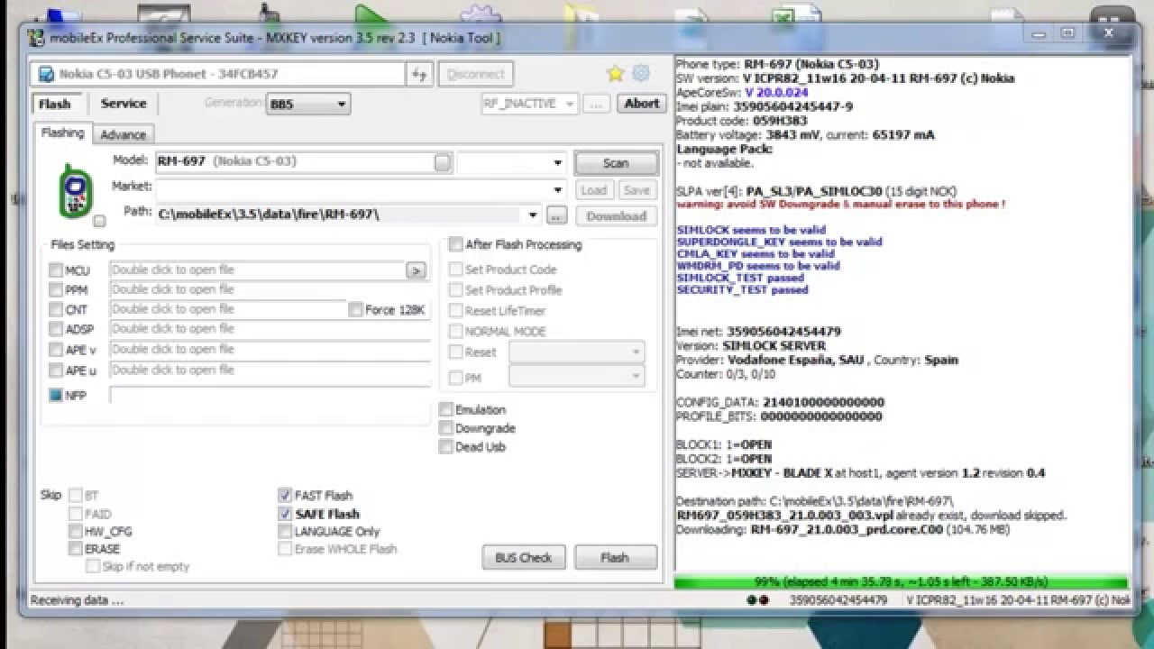Viewport: 1154px width, 649px height.
Task: Toggle the small checkbox below the phone icon
Action: pos(99,221)
